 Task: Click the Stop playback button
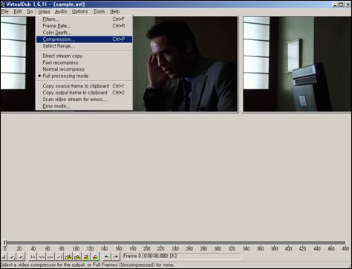tap(4, 256)
